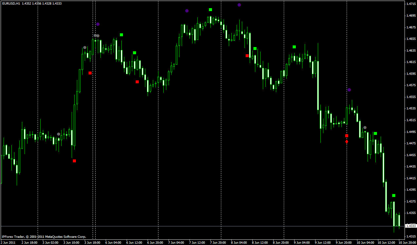
Task: Click the green square right of the 8 Jun red square
Action: 255,48
